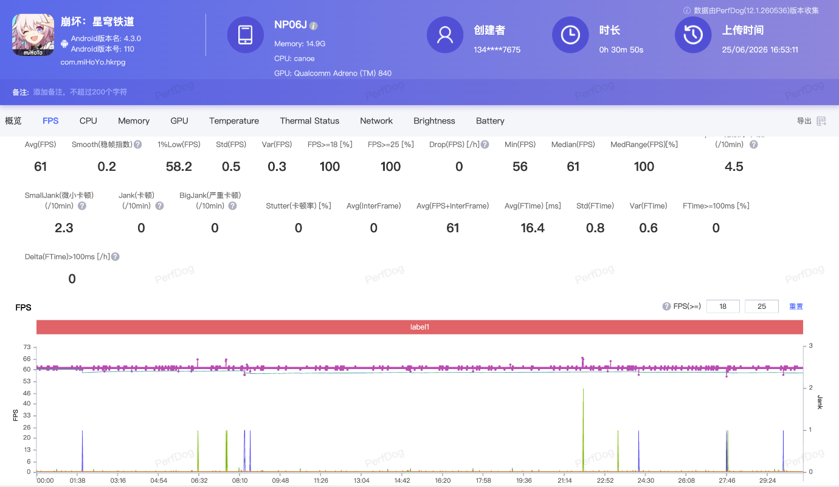This screenshot has height=487, width=839.
Task: Click the Std(FTime) value 0.8
Action: point(595,228)
